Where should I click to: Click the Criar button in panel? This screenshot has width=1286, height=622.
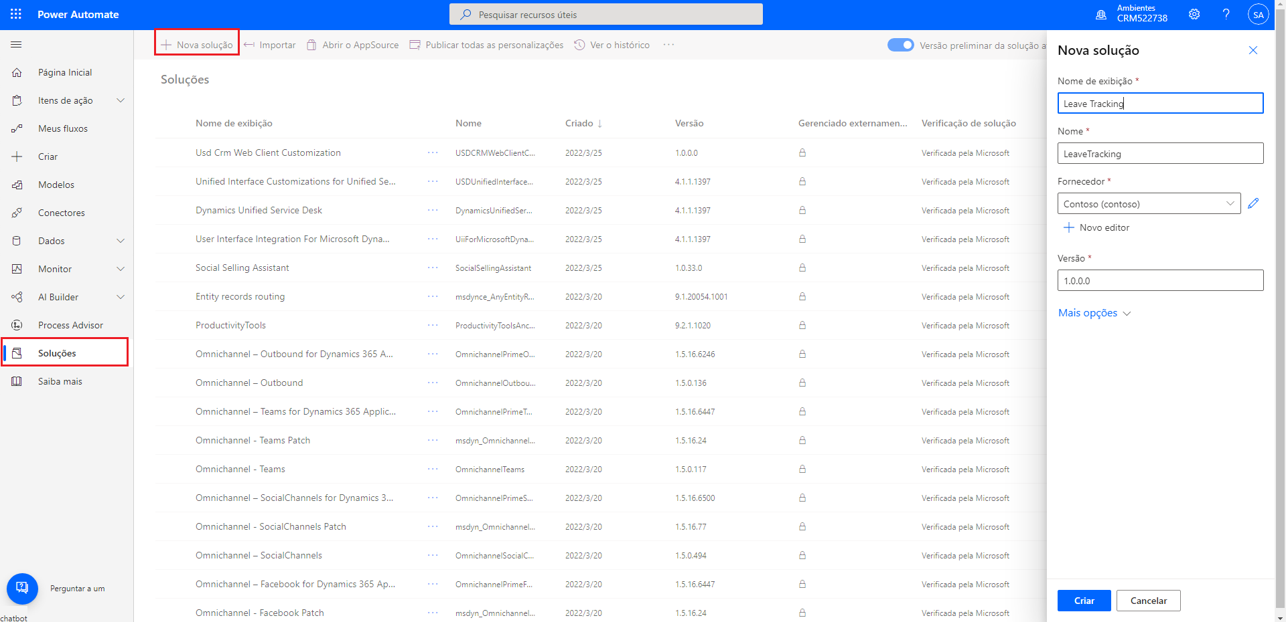point(1084,601)
